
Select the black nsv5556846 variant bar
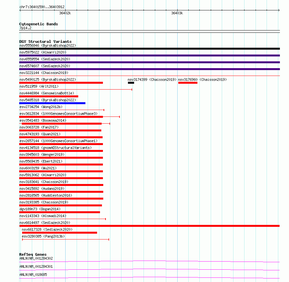click(x=149, y=49)
